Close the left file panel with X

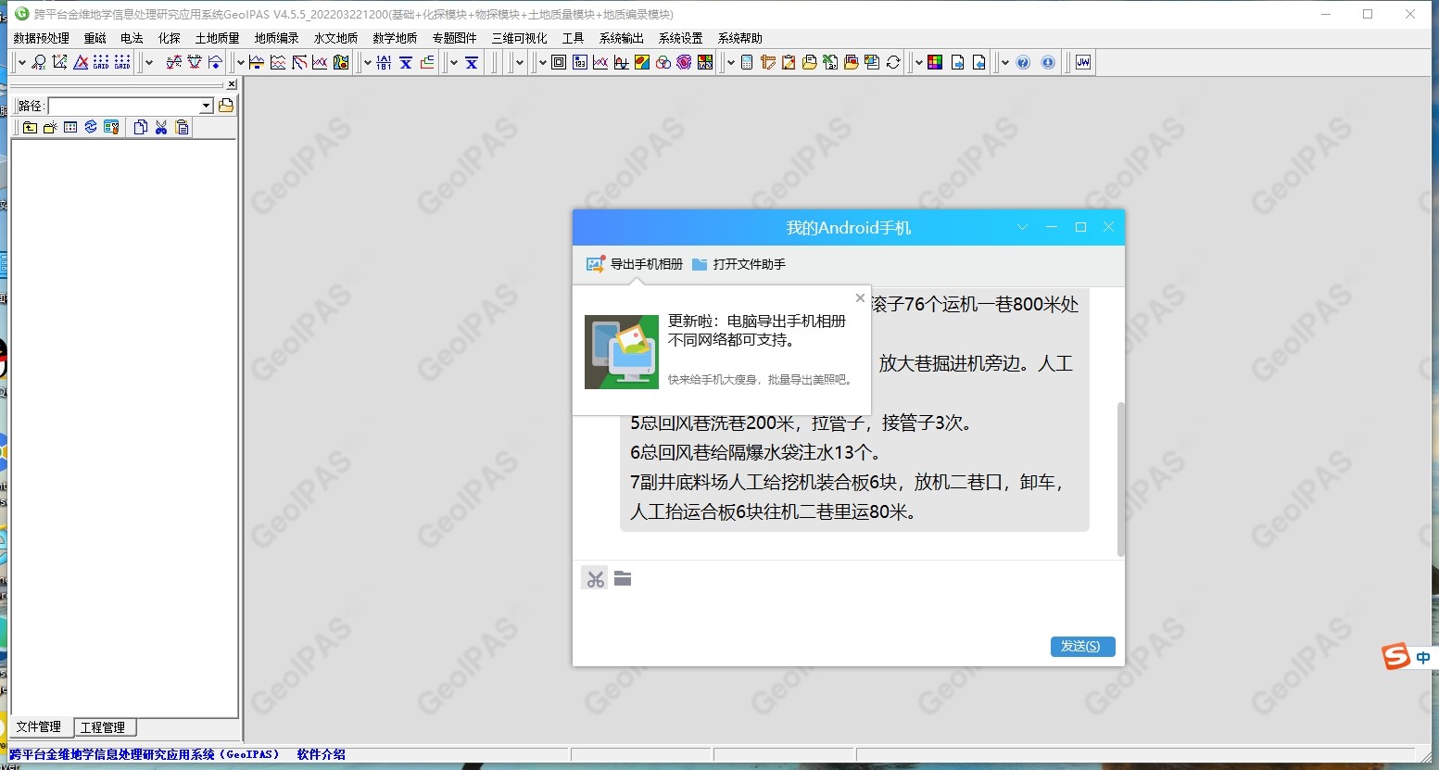(232, 84)
